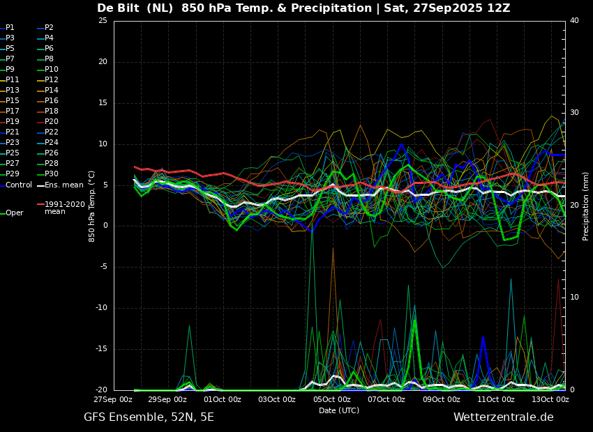Click the 05Oct 00z date label

tap(332, 399)
